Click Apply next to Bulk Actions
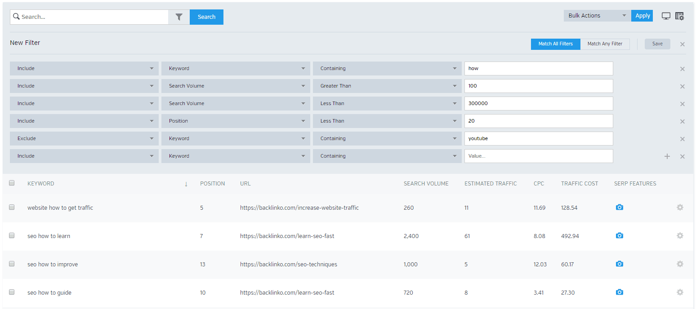Viewport: 696px width, 309px height. coord(642,16)
